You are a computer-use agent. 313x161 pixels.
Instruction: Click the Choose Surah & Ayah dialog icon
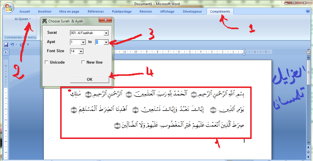pos(45,21)
